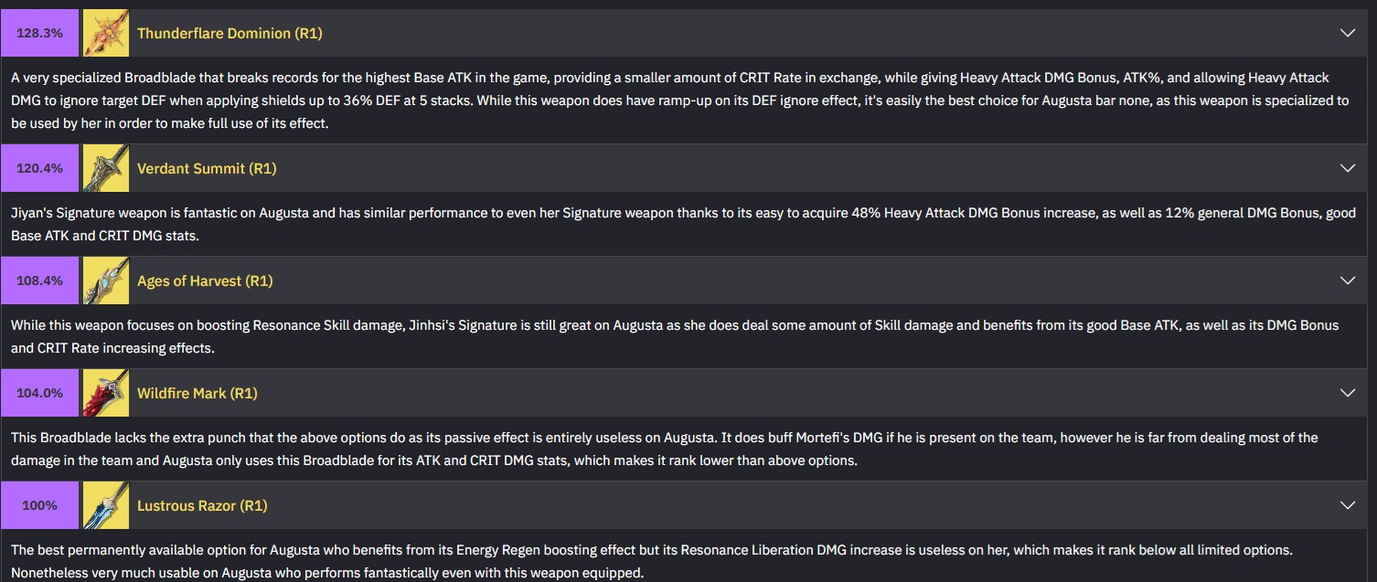Select the Thunderflare Dominion (R1) title
1377x582 pixels.
(229, 33)
